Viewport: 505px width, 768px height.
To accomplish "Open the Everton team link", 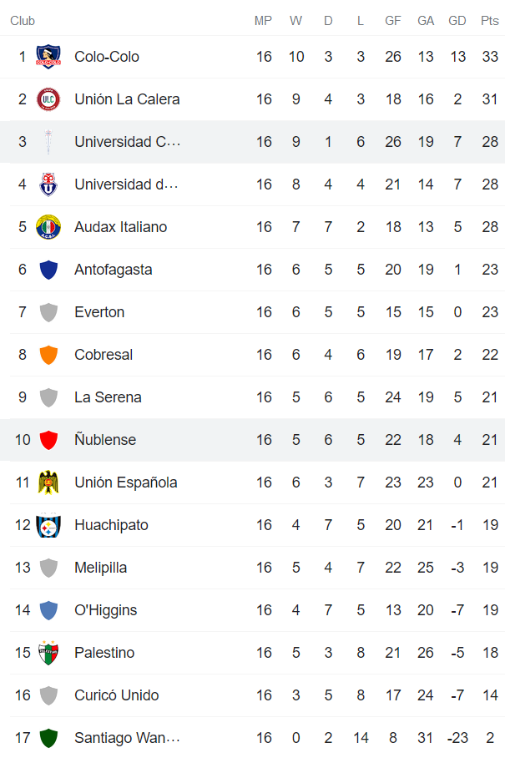I will [x=99, y=312].
